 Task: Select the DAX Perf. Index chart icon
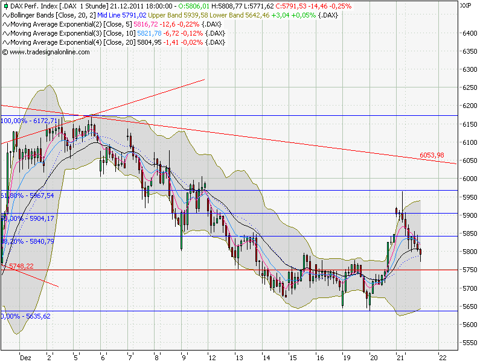[x=6, y=6]
